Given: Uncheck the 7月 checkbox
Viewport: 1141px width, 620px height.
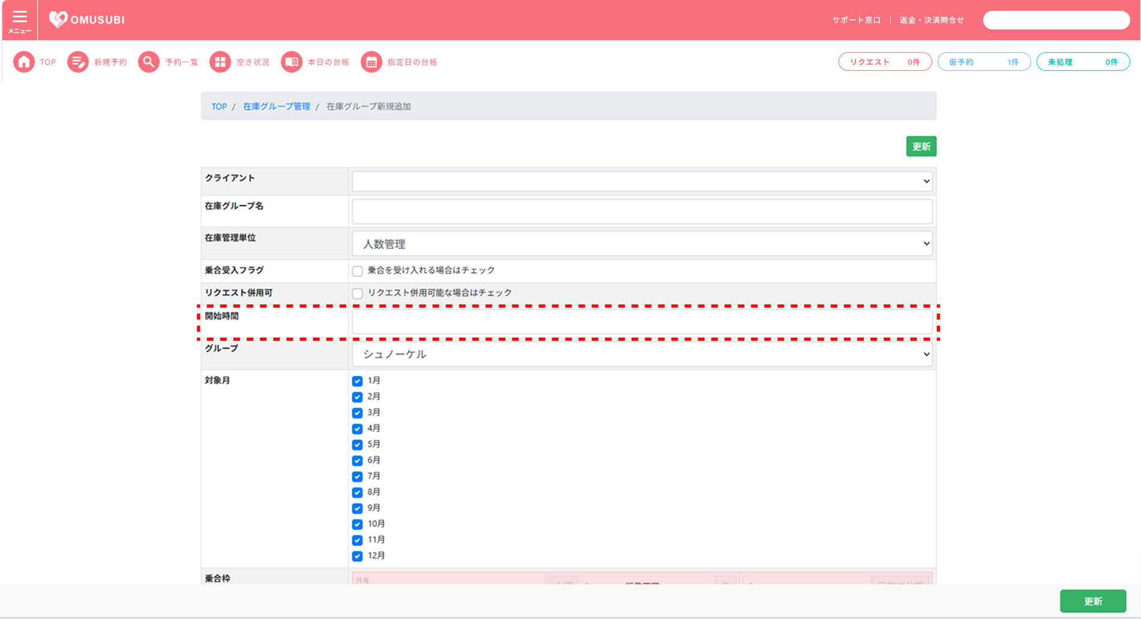Looking at the screenshot, I should click(358, 477).
